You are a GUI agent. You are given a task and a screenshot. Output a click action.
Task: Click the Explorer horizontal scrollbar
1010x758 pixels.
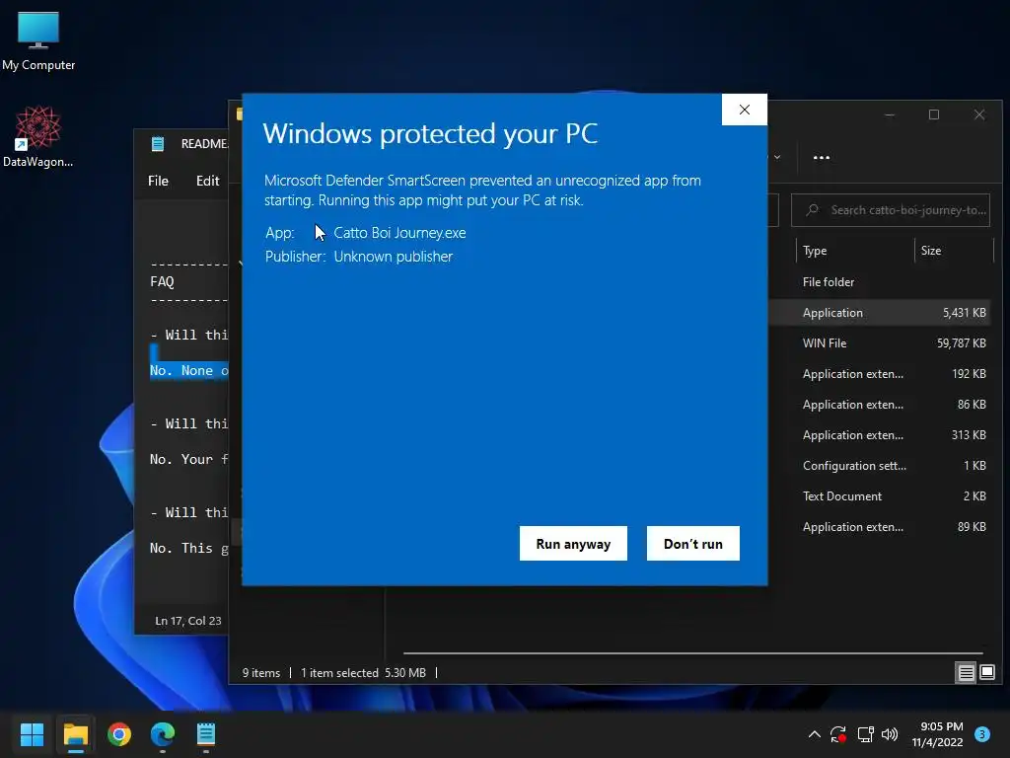click(692, 653)
